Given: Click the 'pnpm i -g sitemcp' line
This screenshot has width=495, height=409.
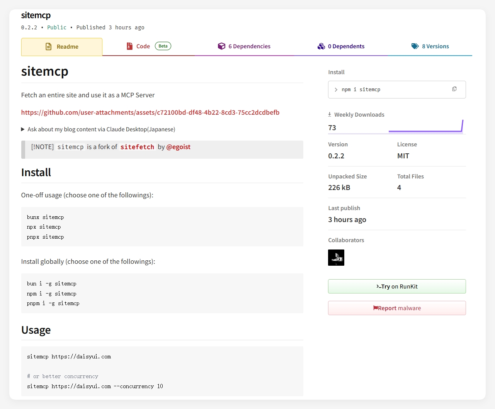Looking at the screenshot, I should pyautogui.click(x=53, y=304).
